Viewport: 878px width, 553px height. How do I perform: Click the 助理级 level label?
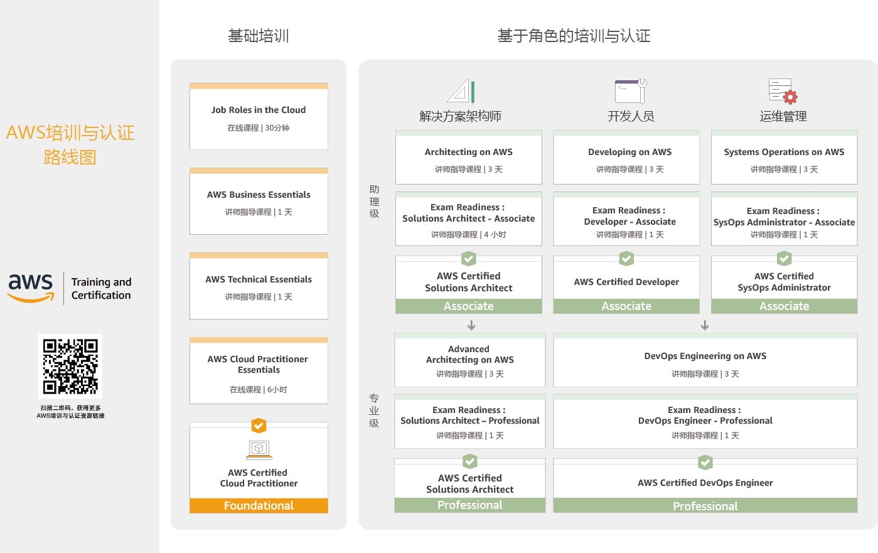pos(374,201)
